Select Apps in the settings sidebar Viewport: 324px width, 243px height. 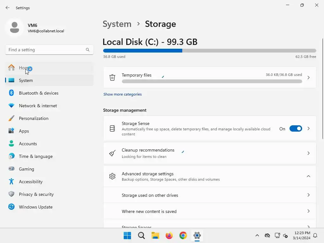click(24, 131)
